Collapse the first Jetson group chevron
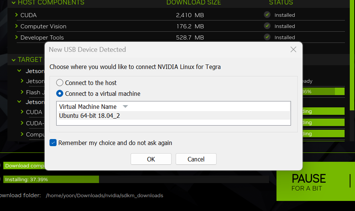355x211 pixels. click(x=19, y=71)
